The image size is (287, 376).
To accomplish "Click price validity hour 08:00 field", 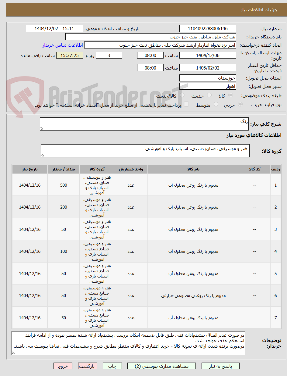I will pos(150,68).
